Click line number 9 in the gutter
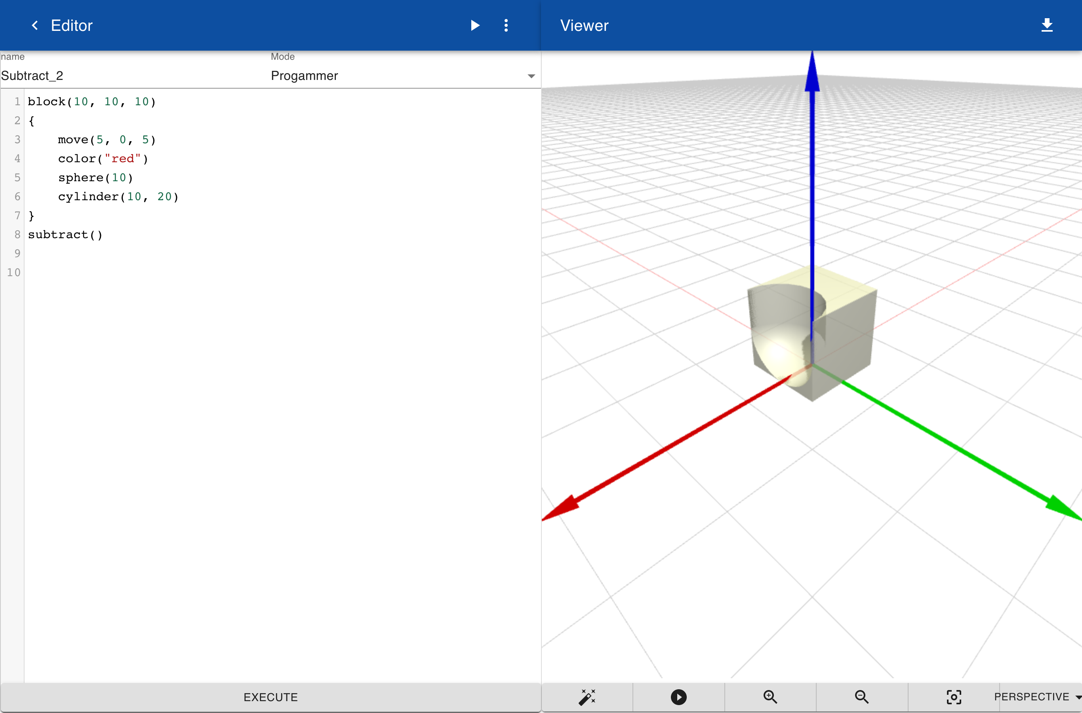 pyautogui.click(x=17, y=253)
